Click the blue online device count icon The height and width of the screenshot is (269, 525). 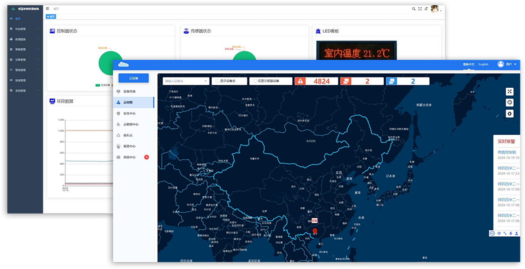click(x=391, y=81)
